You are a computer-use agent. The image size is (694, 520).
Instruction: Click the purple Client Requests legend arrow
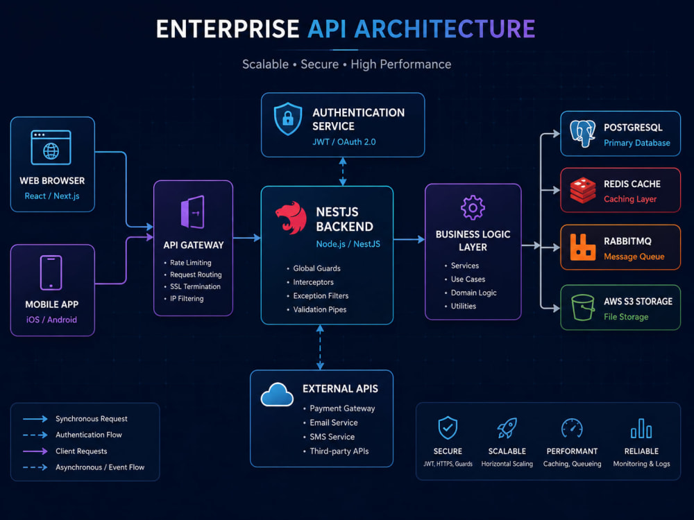(x=35, y=451)
